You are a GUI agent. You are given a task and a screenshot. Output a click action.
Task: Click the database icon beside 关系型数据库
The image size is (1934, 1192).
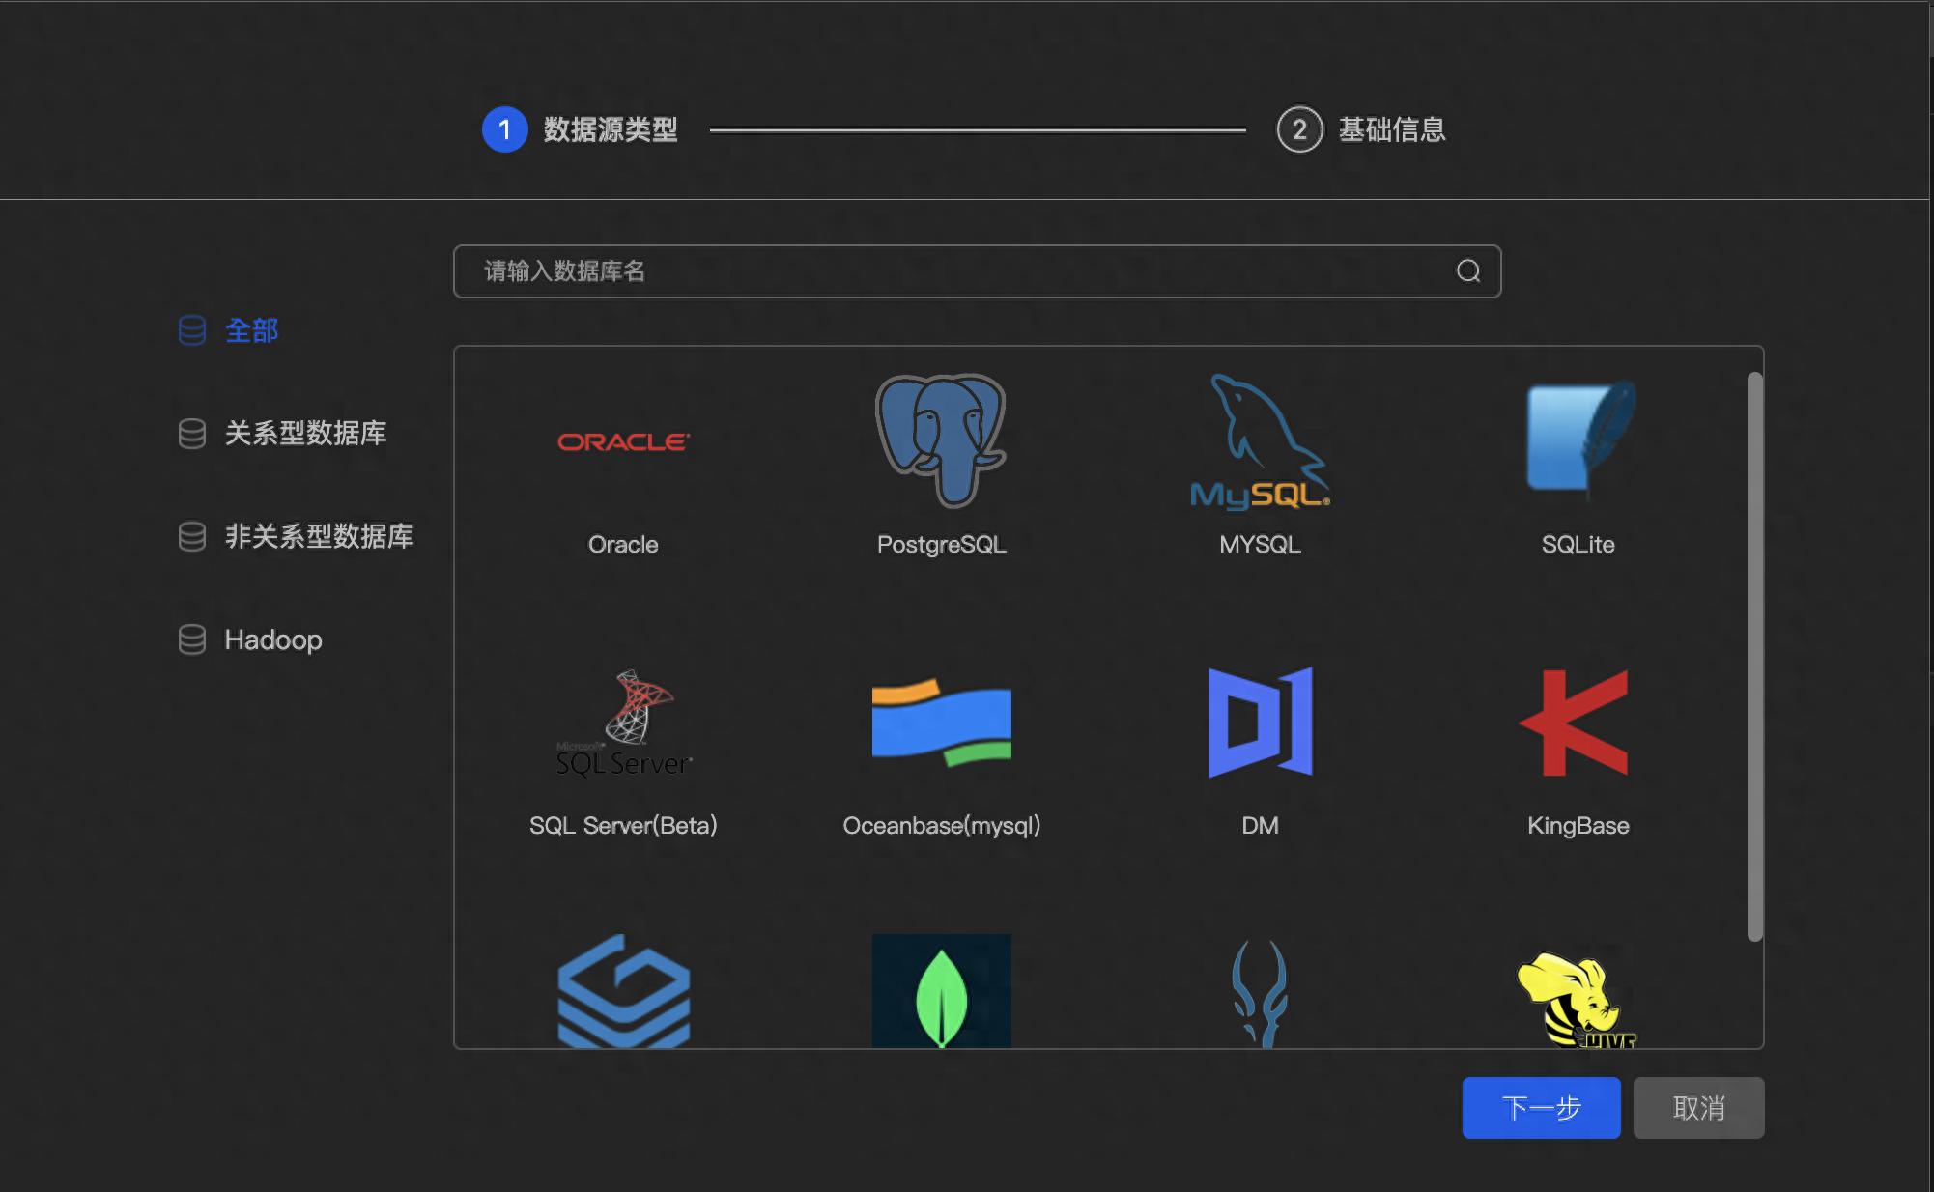coord(192,433)
